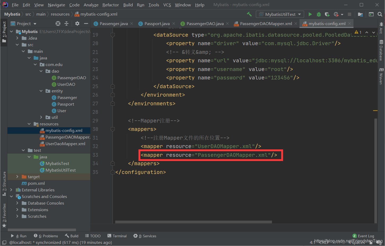Open the Event Log

click(363, 236)
